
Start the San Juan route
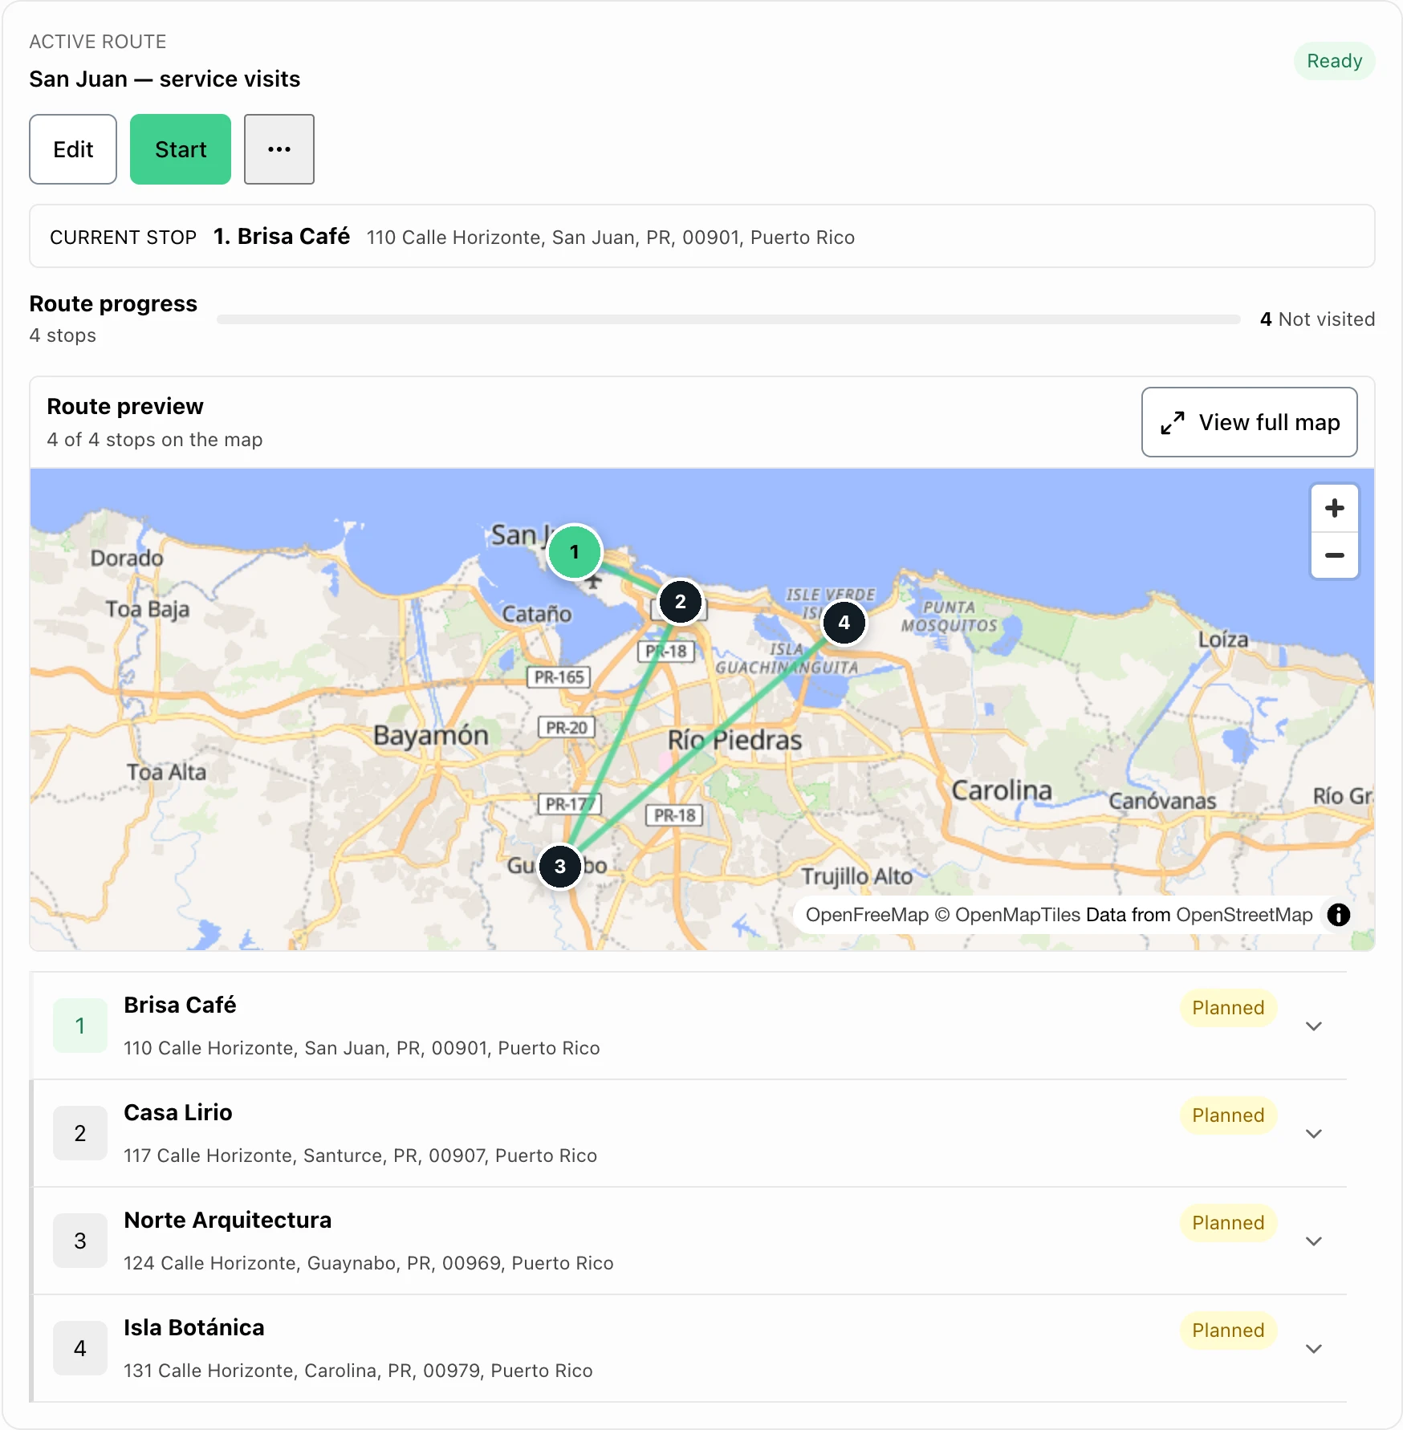(181, 149)
